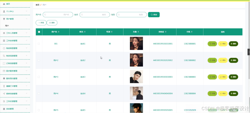Expand 个人中心 with its chevron
The image size is (250, 113).
27,11
